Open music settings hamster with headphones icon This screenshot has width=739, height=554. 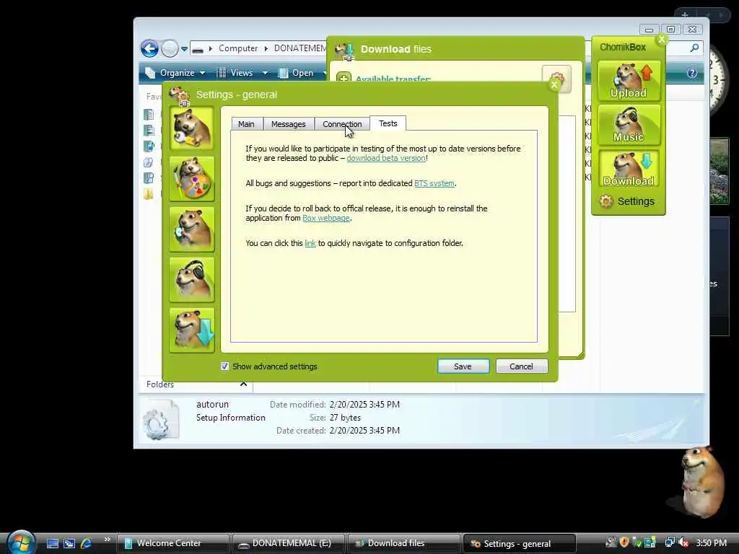(x=192, y=280)
